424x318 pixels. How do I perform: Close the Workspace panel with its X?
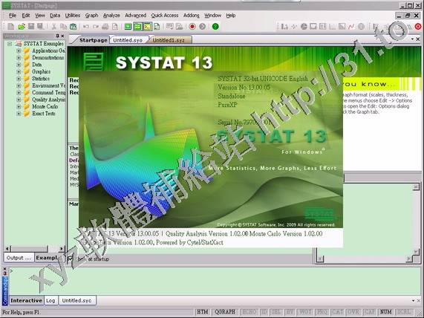(x=62, y=36)
